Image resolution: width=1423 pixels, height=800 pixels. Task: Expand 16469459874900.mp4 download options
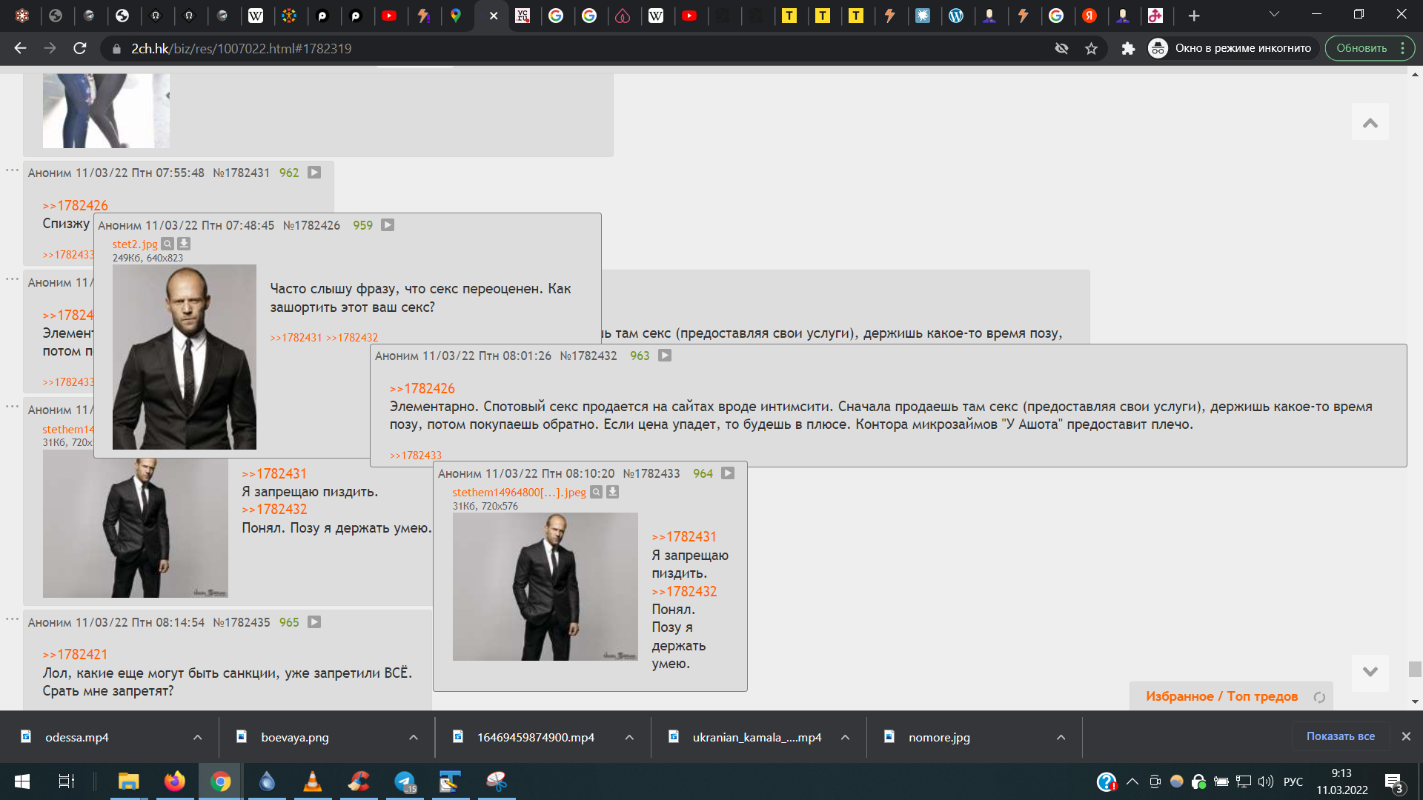[x=629, y=737]
